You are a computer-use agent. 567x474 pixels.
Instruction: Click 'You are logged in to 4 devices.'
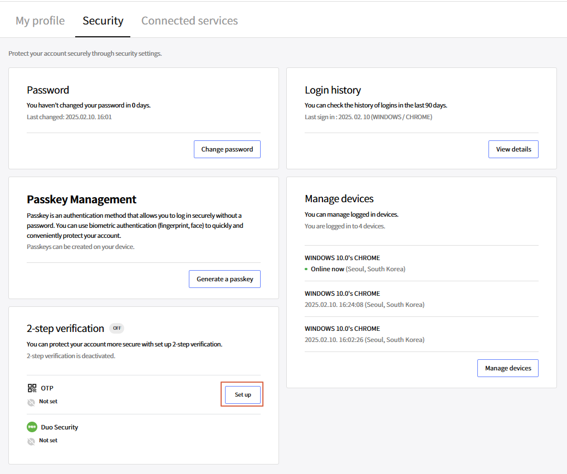345,226
